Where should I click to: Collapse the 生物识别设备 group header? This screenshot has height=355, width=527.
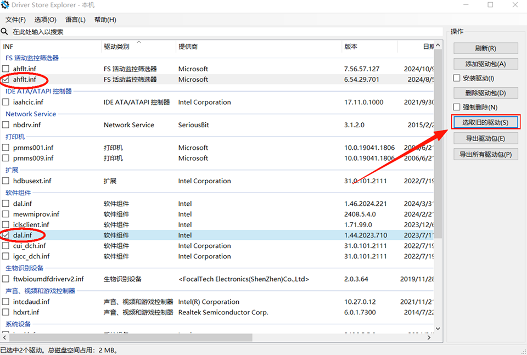tap(25, 268)
